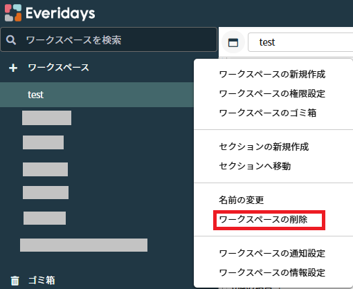
Task: Choose 名前の変更 from menu
Action: pyautogui.click(x=242, y=200)
